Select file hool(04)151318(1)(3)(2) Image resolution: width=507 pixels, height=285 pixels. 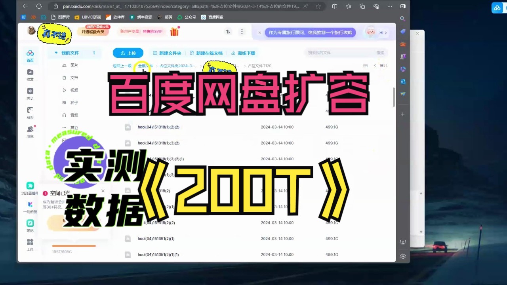[x=158, y=143]
